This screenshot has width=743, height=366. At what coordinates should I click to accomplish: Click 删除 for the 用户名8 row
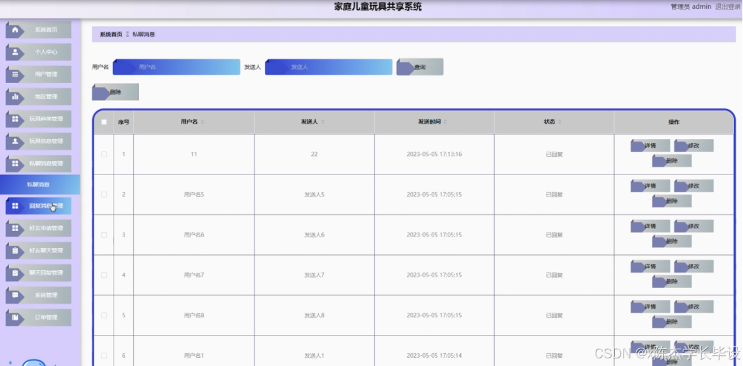[672, 322]
